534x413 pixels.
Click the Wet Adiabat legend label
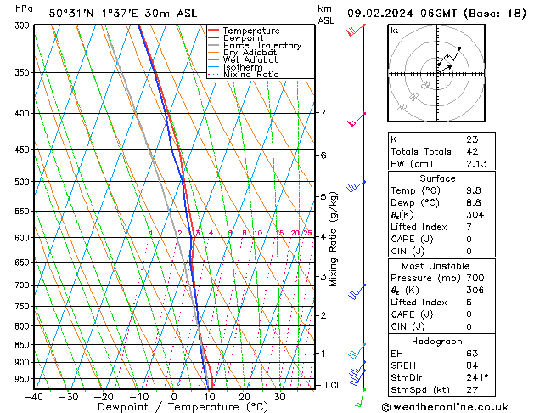[250, 60]
